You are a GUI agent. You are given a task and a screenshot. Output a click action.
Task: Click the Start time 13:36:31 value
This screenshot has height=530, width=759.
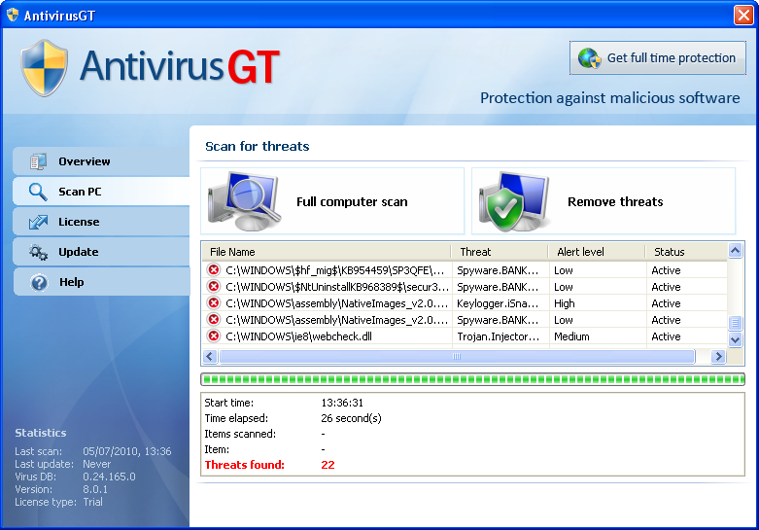click(342, 403)
